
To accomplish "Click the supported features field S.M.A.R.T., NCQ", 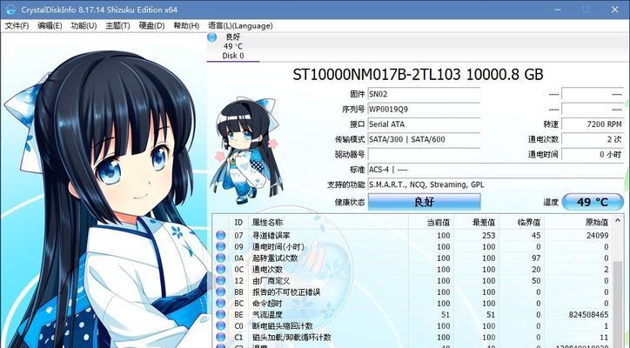I will [496, 184].
